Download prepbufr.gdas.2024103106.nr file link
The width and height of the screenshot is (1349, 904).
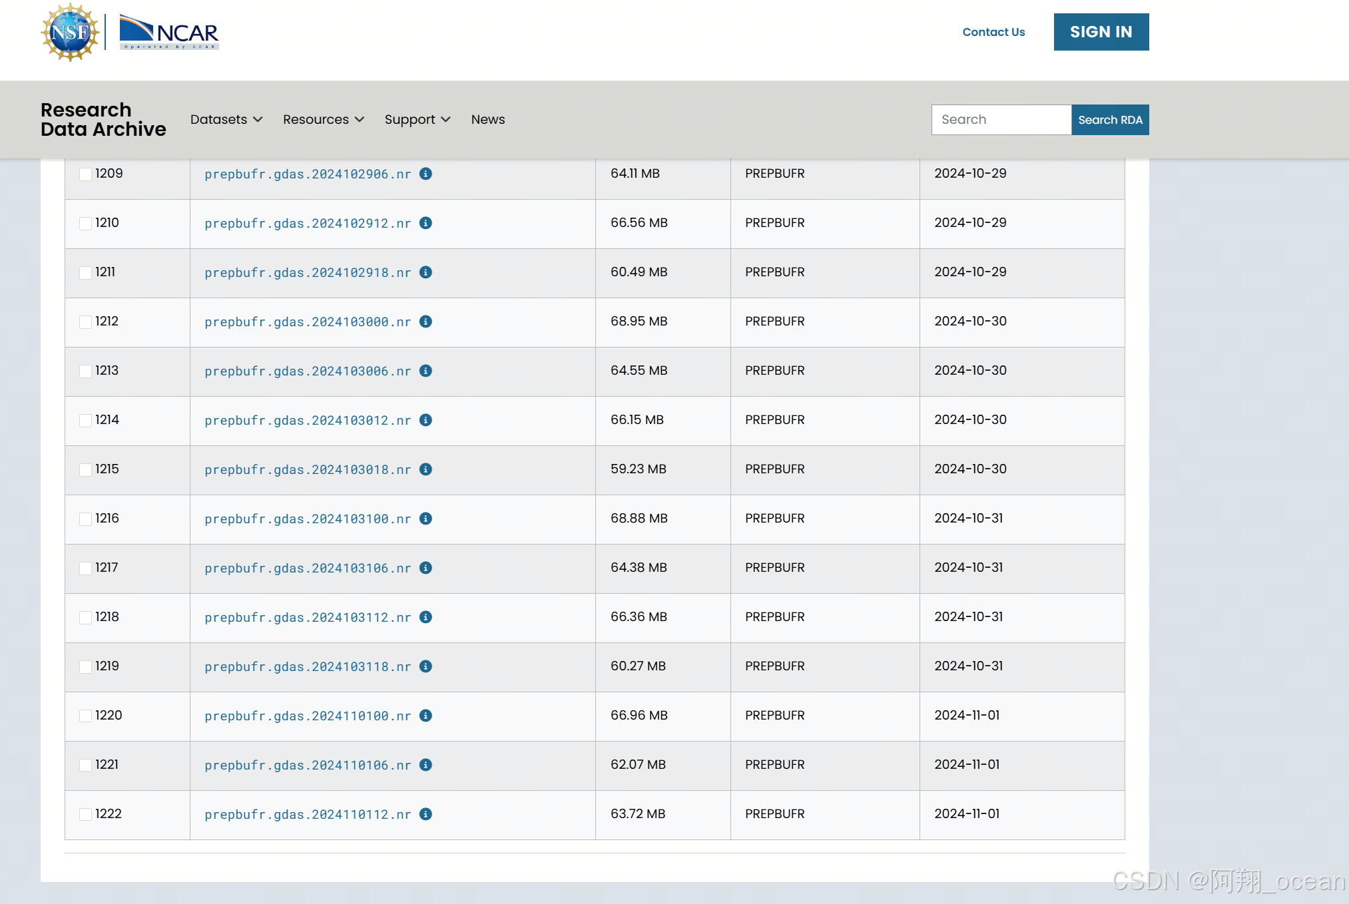click(308, 568)
